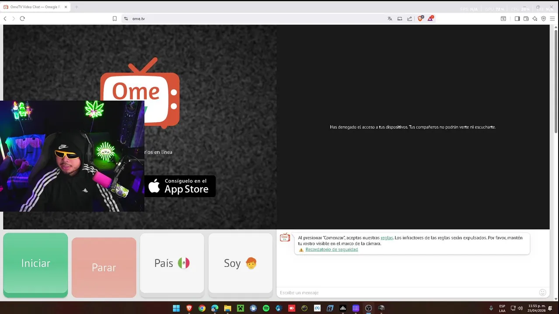The image size is (559, 314).
Task: Launch Minecraft from the taskbar
Action: (x=240, y=308)
